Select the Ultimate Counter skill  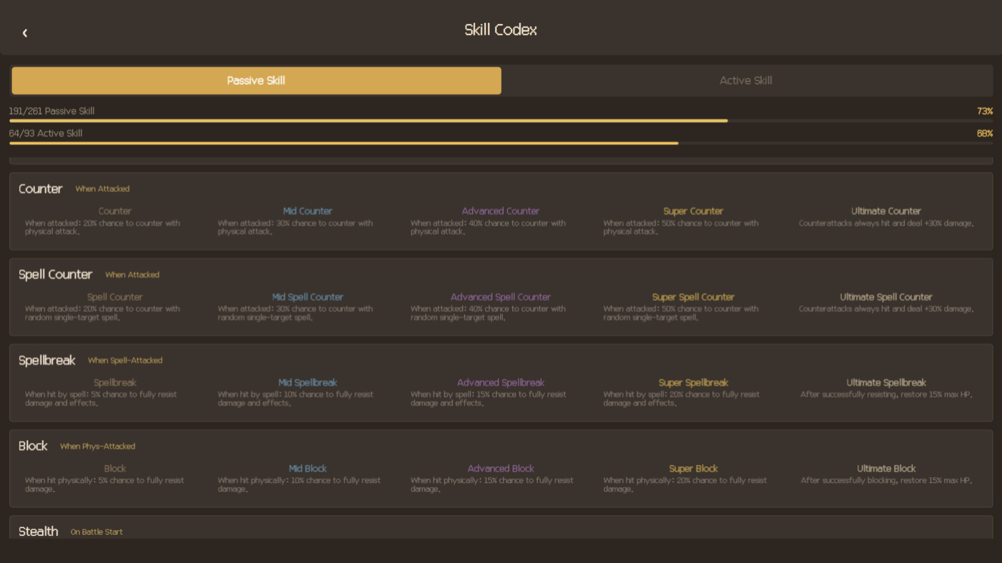pyautogui.click(x=886, y=211)
